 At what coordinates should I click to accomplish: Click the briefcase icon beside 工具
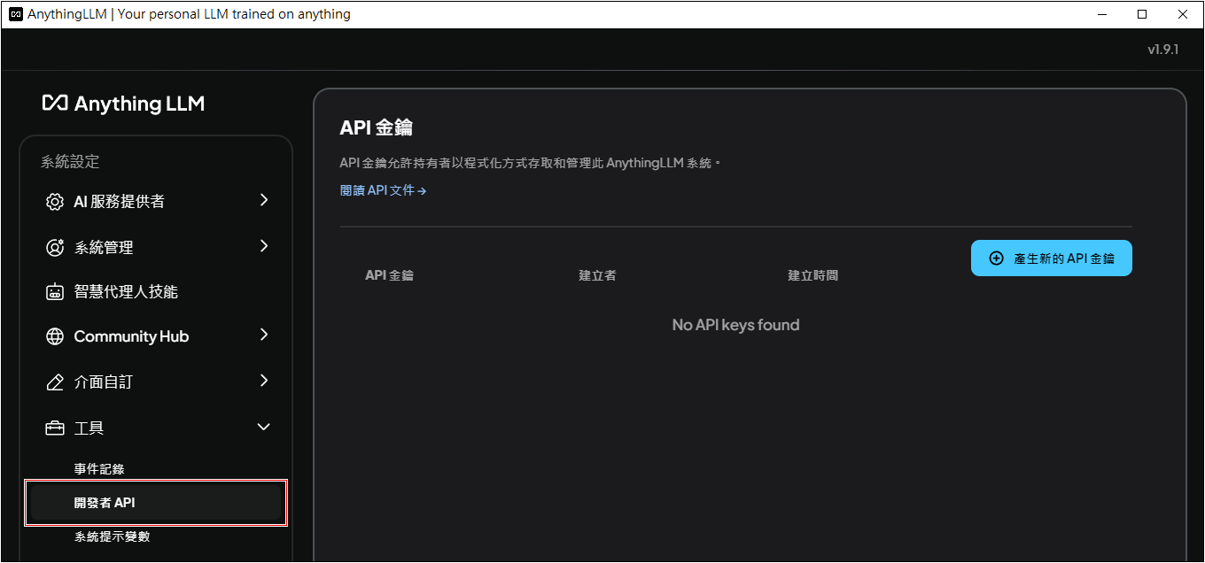[55, 428]
